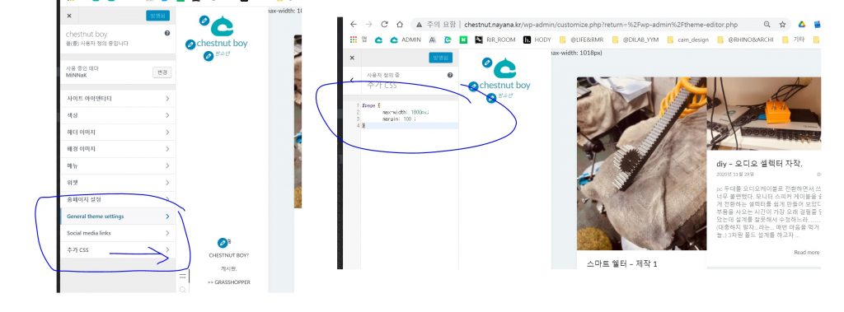Open Google Drive extension icon

[x=801, y=24]
